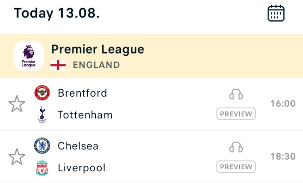Click the Brentford club crest

[42, 93]
